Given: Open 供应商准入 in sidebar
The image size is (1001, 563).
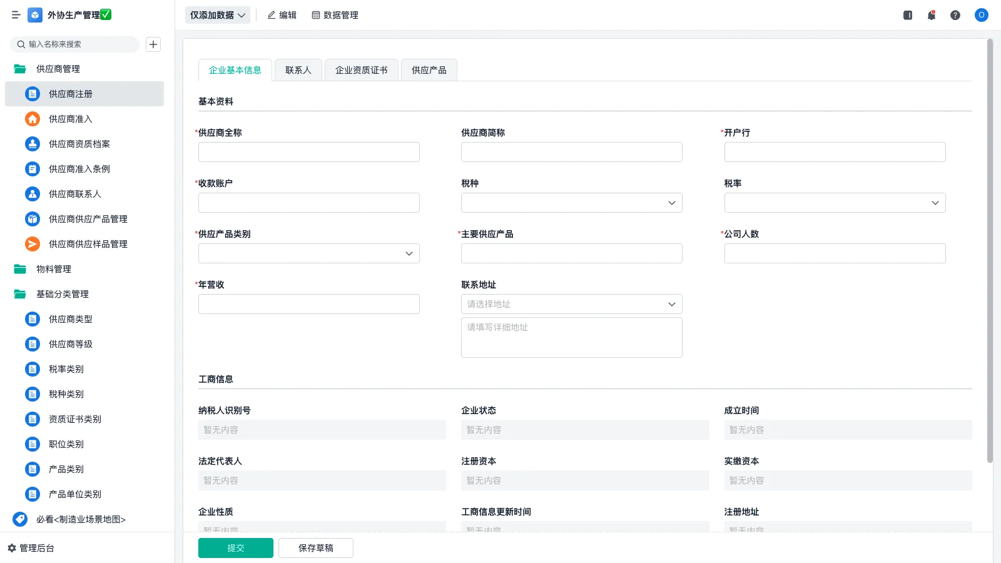Looking at the screenshot, I should tap(69, 119).
